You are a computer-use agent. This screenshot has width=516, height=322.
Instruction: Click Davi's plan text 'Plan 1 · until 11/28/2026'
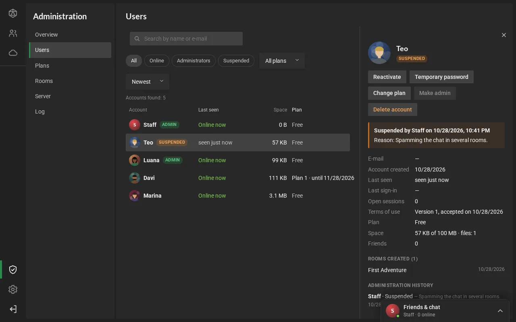click(x=323, y=178)
